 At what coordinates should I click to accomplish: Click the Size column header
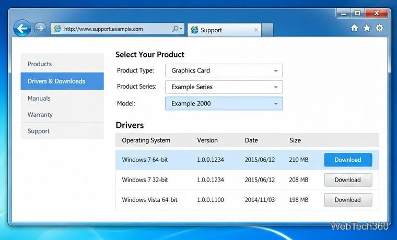[295, 140]
